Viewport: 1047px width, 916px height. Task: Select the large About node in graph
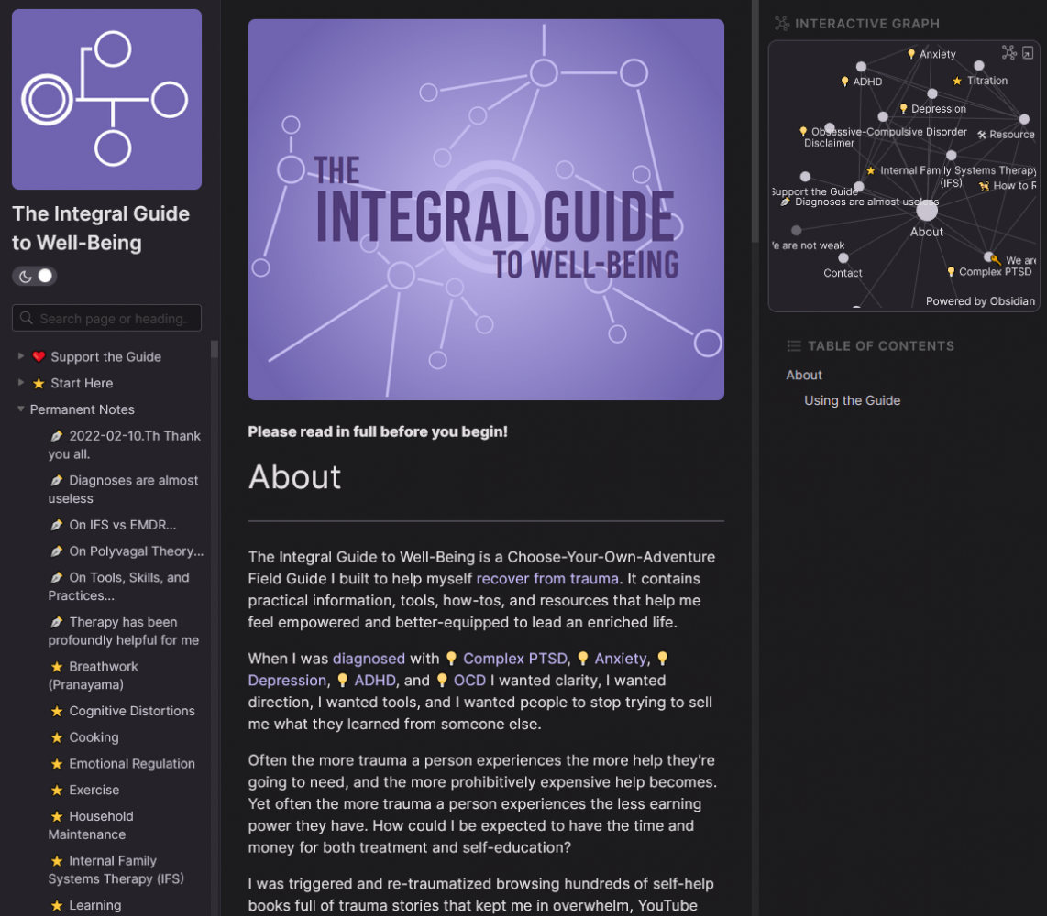click(927, 211)
